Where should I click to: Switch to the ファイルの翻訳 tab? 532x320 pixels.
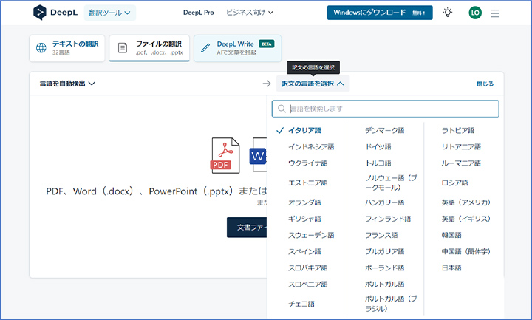(x=149, y=48)
